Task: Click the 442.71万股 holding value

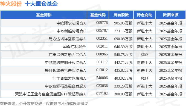Action: pyautogui.click(x=123, y=63)
